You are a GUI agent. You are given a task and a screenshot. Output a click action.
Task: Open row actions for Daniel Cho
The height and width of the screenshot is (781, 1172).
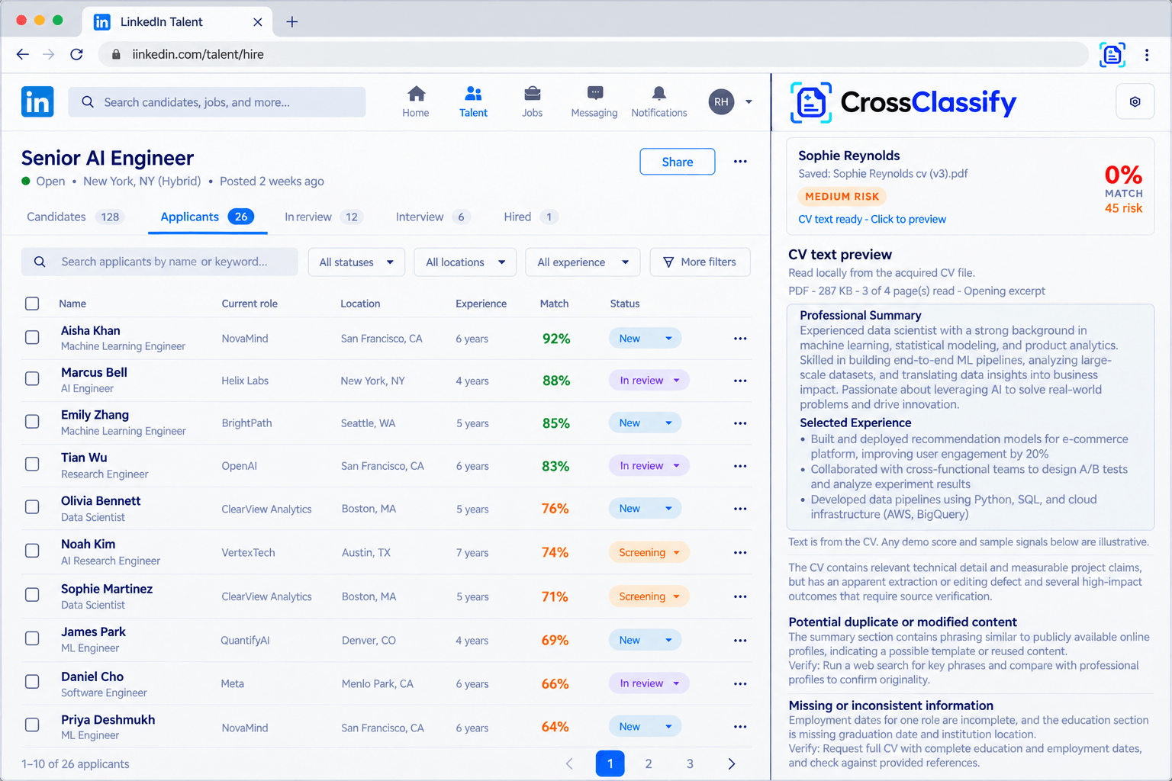(740, 684)
